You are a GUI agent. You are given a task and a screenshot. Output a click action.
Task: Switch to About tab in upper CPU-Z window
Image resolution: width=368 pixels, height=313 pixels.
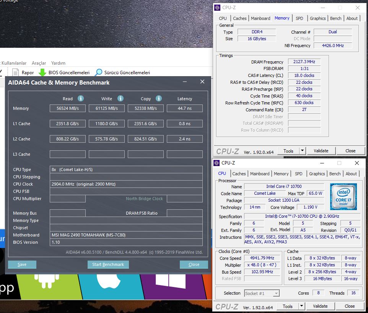[x=352, y=18]
